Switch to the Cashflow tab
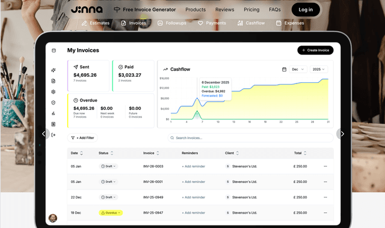 tap(251, 23)
